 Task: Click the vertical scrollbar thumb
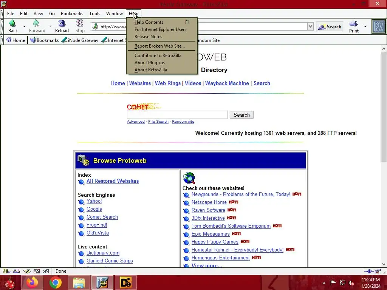(x=384, y=107)
